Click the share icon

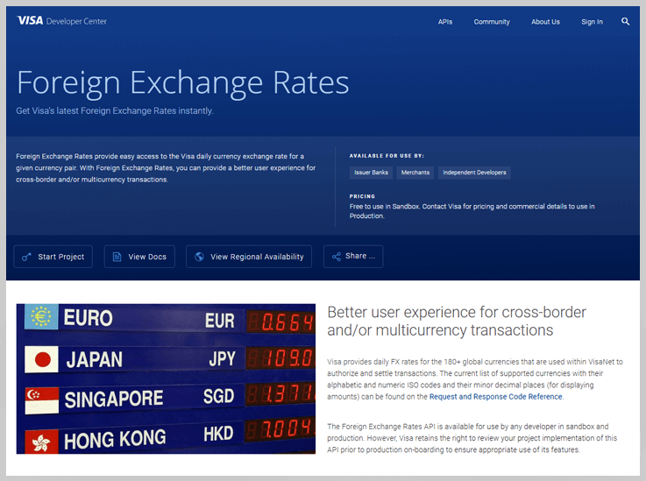click(x=337, y=257)
